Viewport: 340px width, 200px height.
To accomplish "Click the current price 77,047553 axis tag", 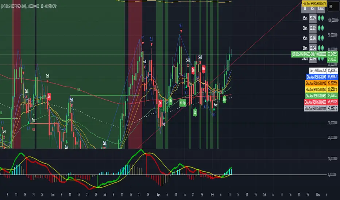I will point(333,54).
